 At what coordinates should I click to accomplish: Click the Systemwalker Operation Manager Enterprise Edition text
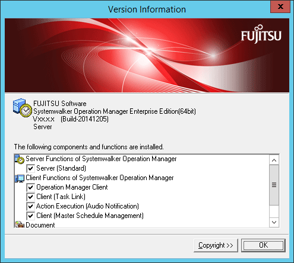coord(115,111)
